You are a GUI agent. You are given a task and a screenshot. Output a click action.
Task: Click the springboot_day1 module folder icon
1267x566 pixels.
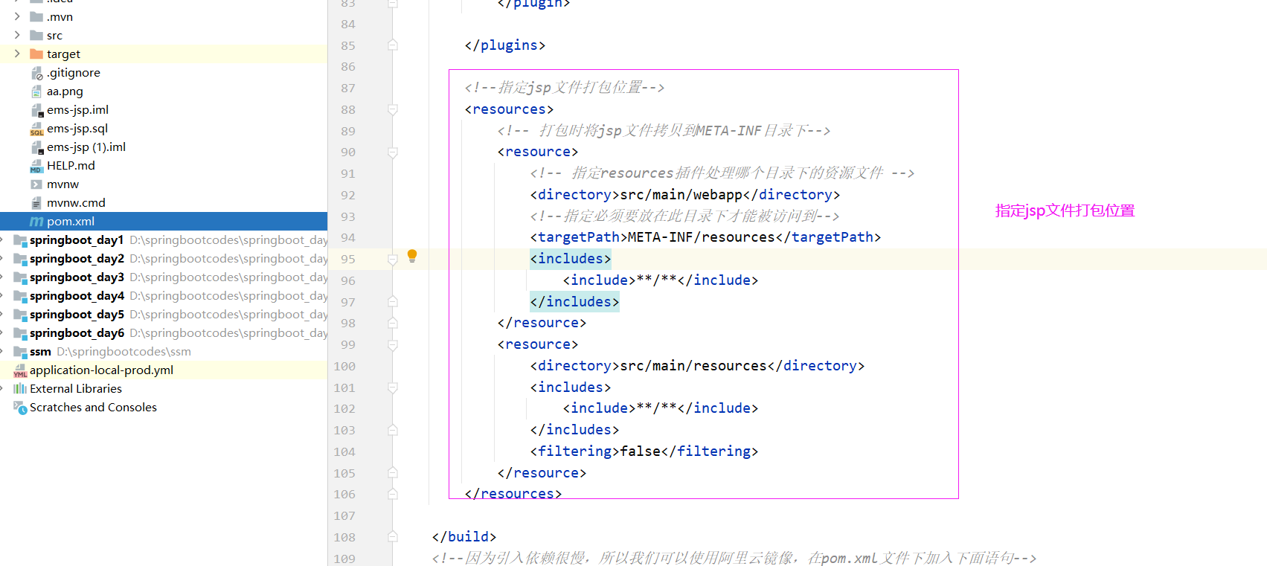click(x=20, y=240)
